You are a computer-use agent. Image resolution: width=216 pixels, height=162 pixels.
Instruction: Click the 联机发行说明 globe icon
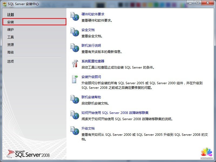pyautogui.click(x=74, y=48)
